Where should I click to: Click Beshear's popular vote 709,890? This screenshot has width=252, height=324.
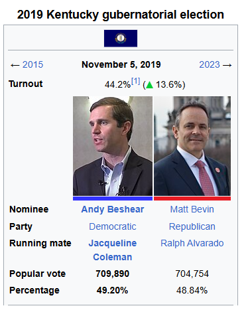click(112, 274)
